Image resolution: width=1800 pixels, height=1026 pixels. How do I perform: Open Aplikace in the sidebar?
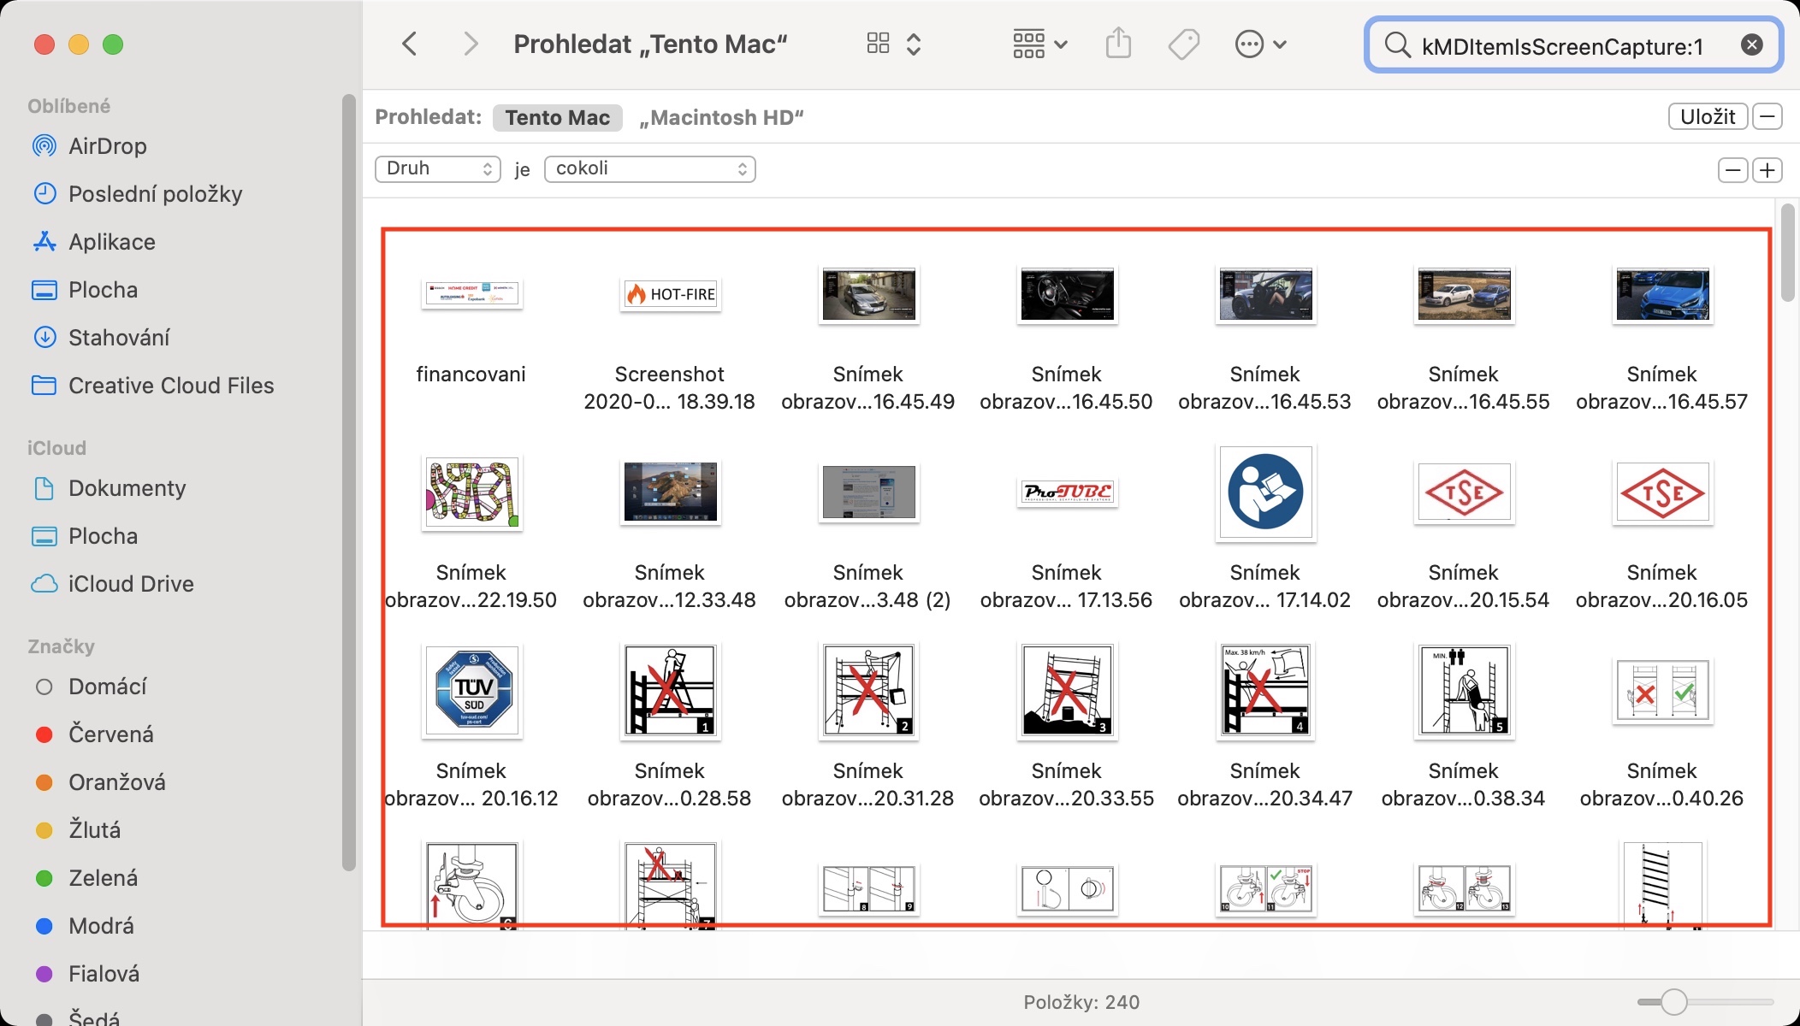[x=112, y=242]
